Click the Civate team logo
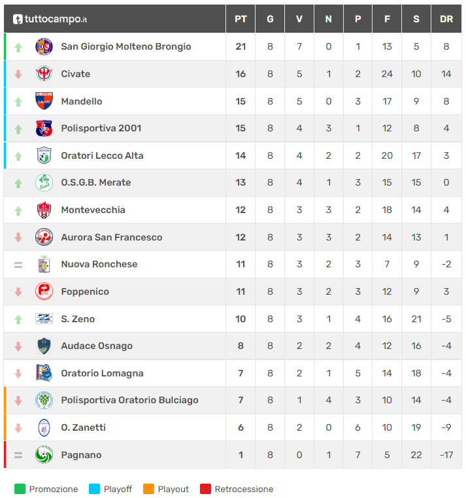Viewport: 466px width, 498px height. [44, 74]
